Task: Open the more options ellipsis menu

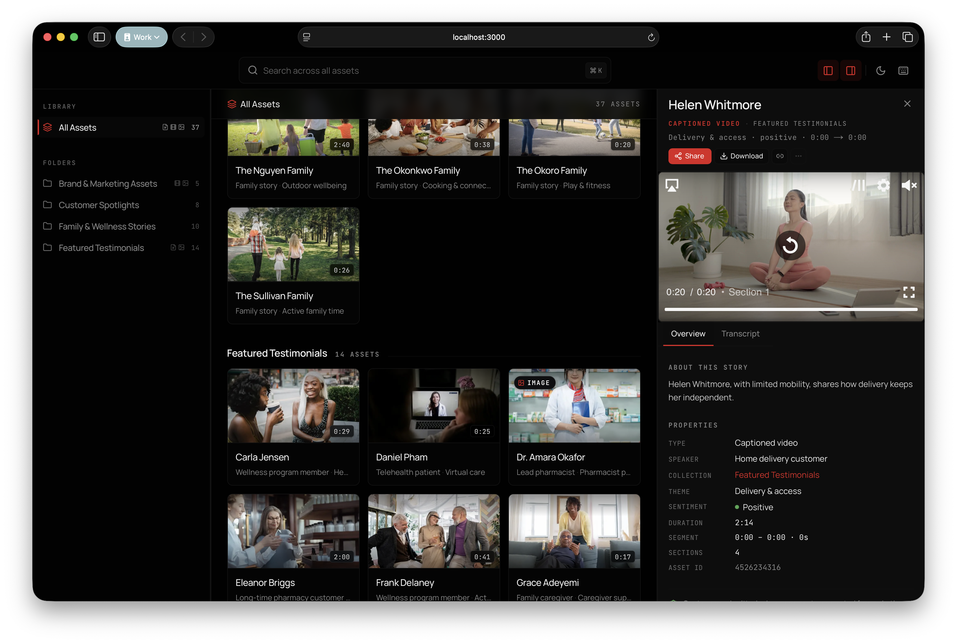Action: [798, 156]
